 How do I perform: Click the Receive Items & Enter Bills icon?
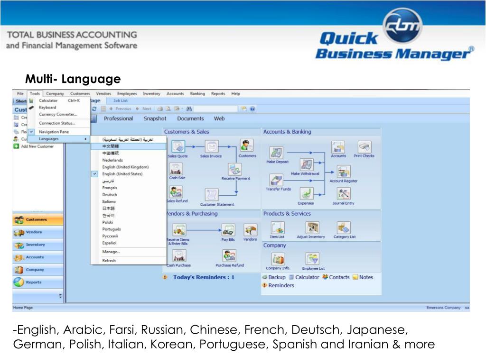click(x=179, y=230)
